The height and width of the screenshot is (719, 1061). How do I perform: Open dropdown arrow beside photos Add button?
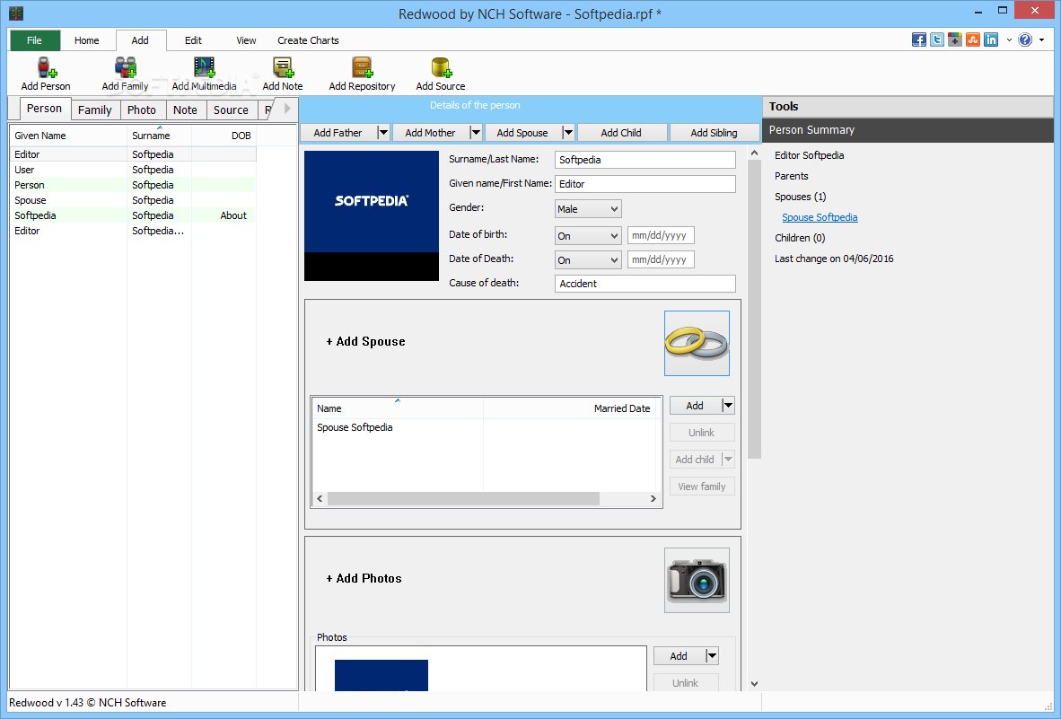pyautogui.click(x=712, y=656)
